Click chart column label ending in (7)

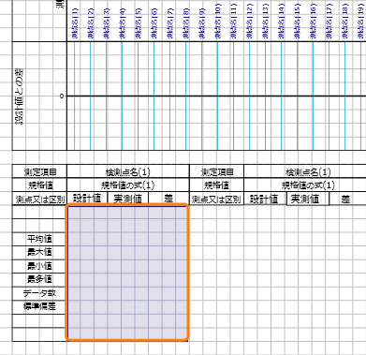[170, 24]
